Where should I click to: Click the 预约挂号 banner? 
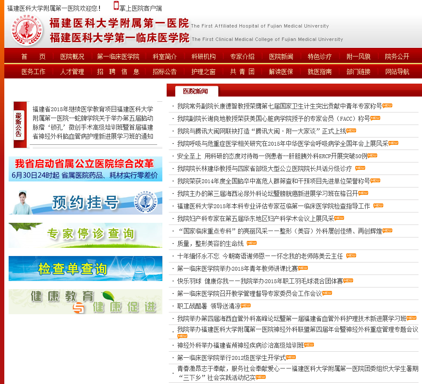point(85,202)
